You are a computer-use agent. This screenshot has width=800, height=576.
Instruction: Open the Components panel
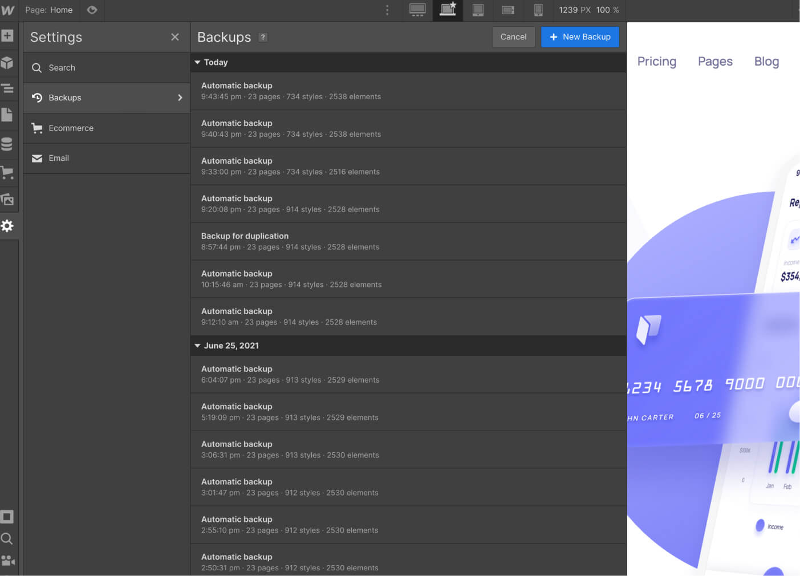click(8, 63)
